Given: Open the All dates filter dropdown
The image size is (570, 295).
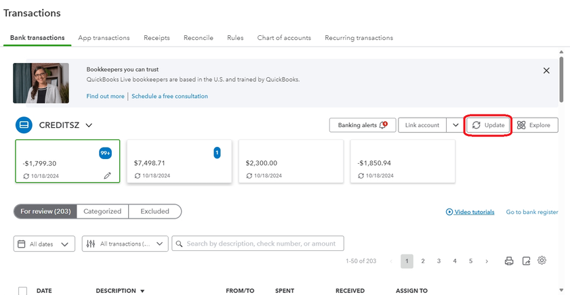Looking at the screenshot, I should (x=44, y=244).
